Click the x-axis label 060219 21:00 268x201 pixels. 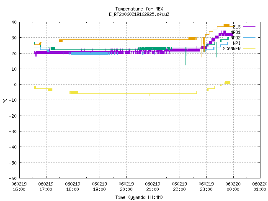coord(152,187)
